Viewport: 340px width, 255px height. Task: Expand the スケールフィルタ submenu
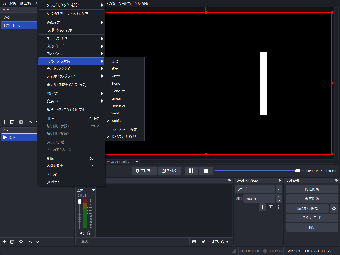click(71, 39)
